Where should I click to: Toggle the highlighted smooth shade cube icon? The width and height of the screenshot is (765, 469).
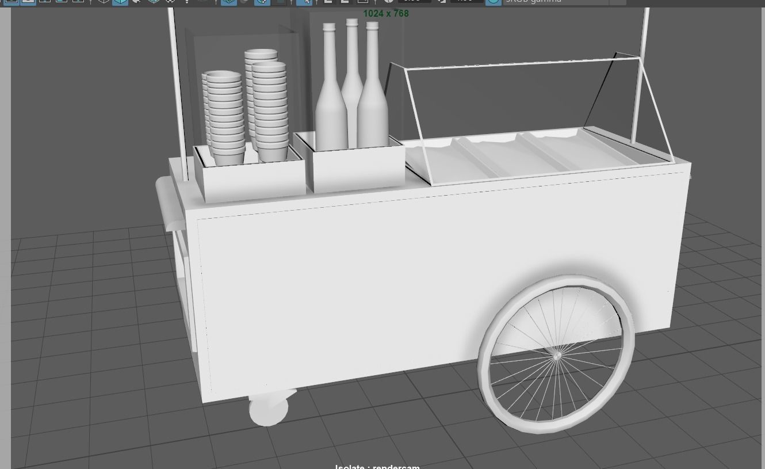120,2
